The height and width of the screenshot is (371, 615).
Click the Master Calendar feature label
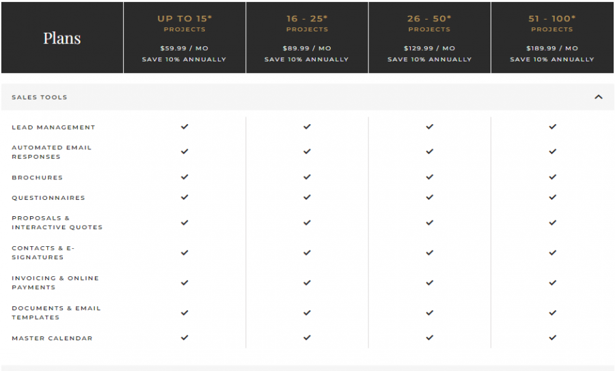[52, 338]
